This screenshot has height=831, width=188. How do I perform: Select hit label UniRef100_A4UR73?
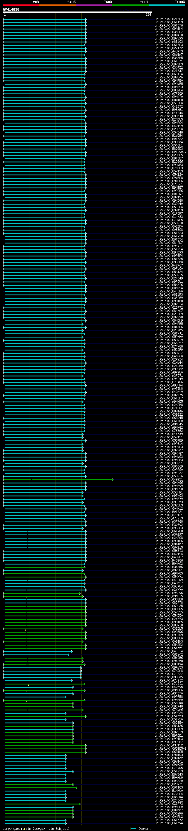(x=169, y=51)
